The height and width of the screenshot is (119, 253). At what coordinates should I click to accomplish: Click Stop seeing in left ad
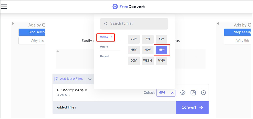coord(32,32)
